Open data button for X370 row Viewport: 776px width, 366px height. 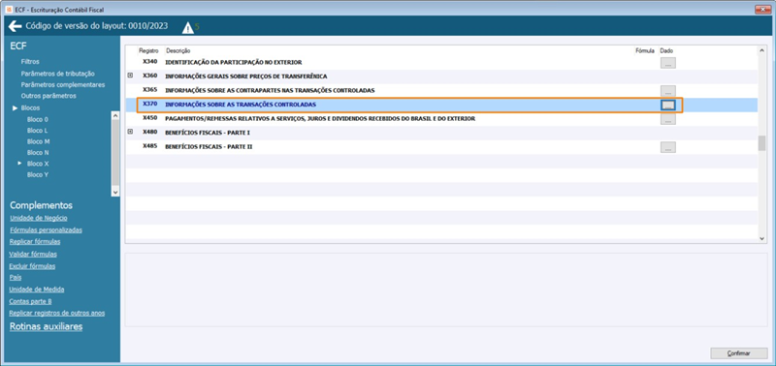668,105
